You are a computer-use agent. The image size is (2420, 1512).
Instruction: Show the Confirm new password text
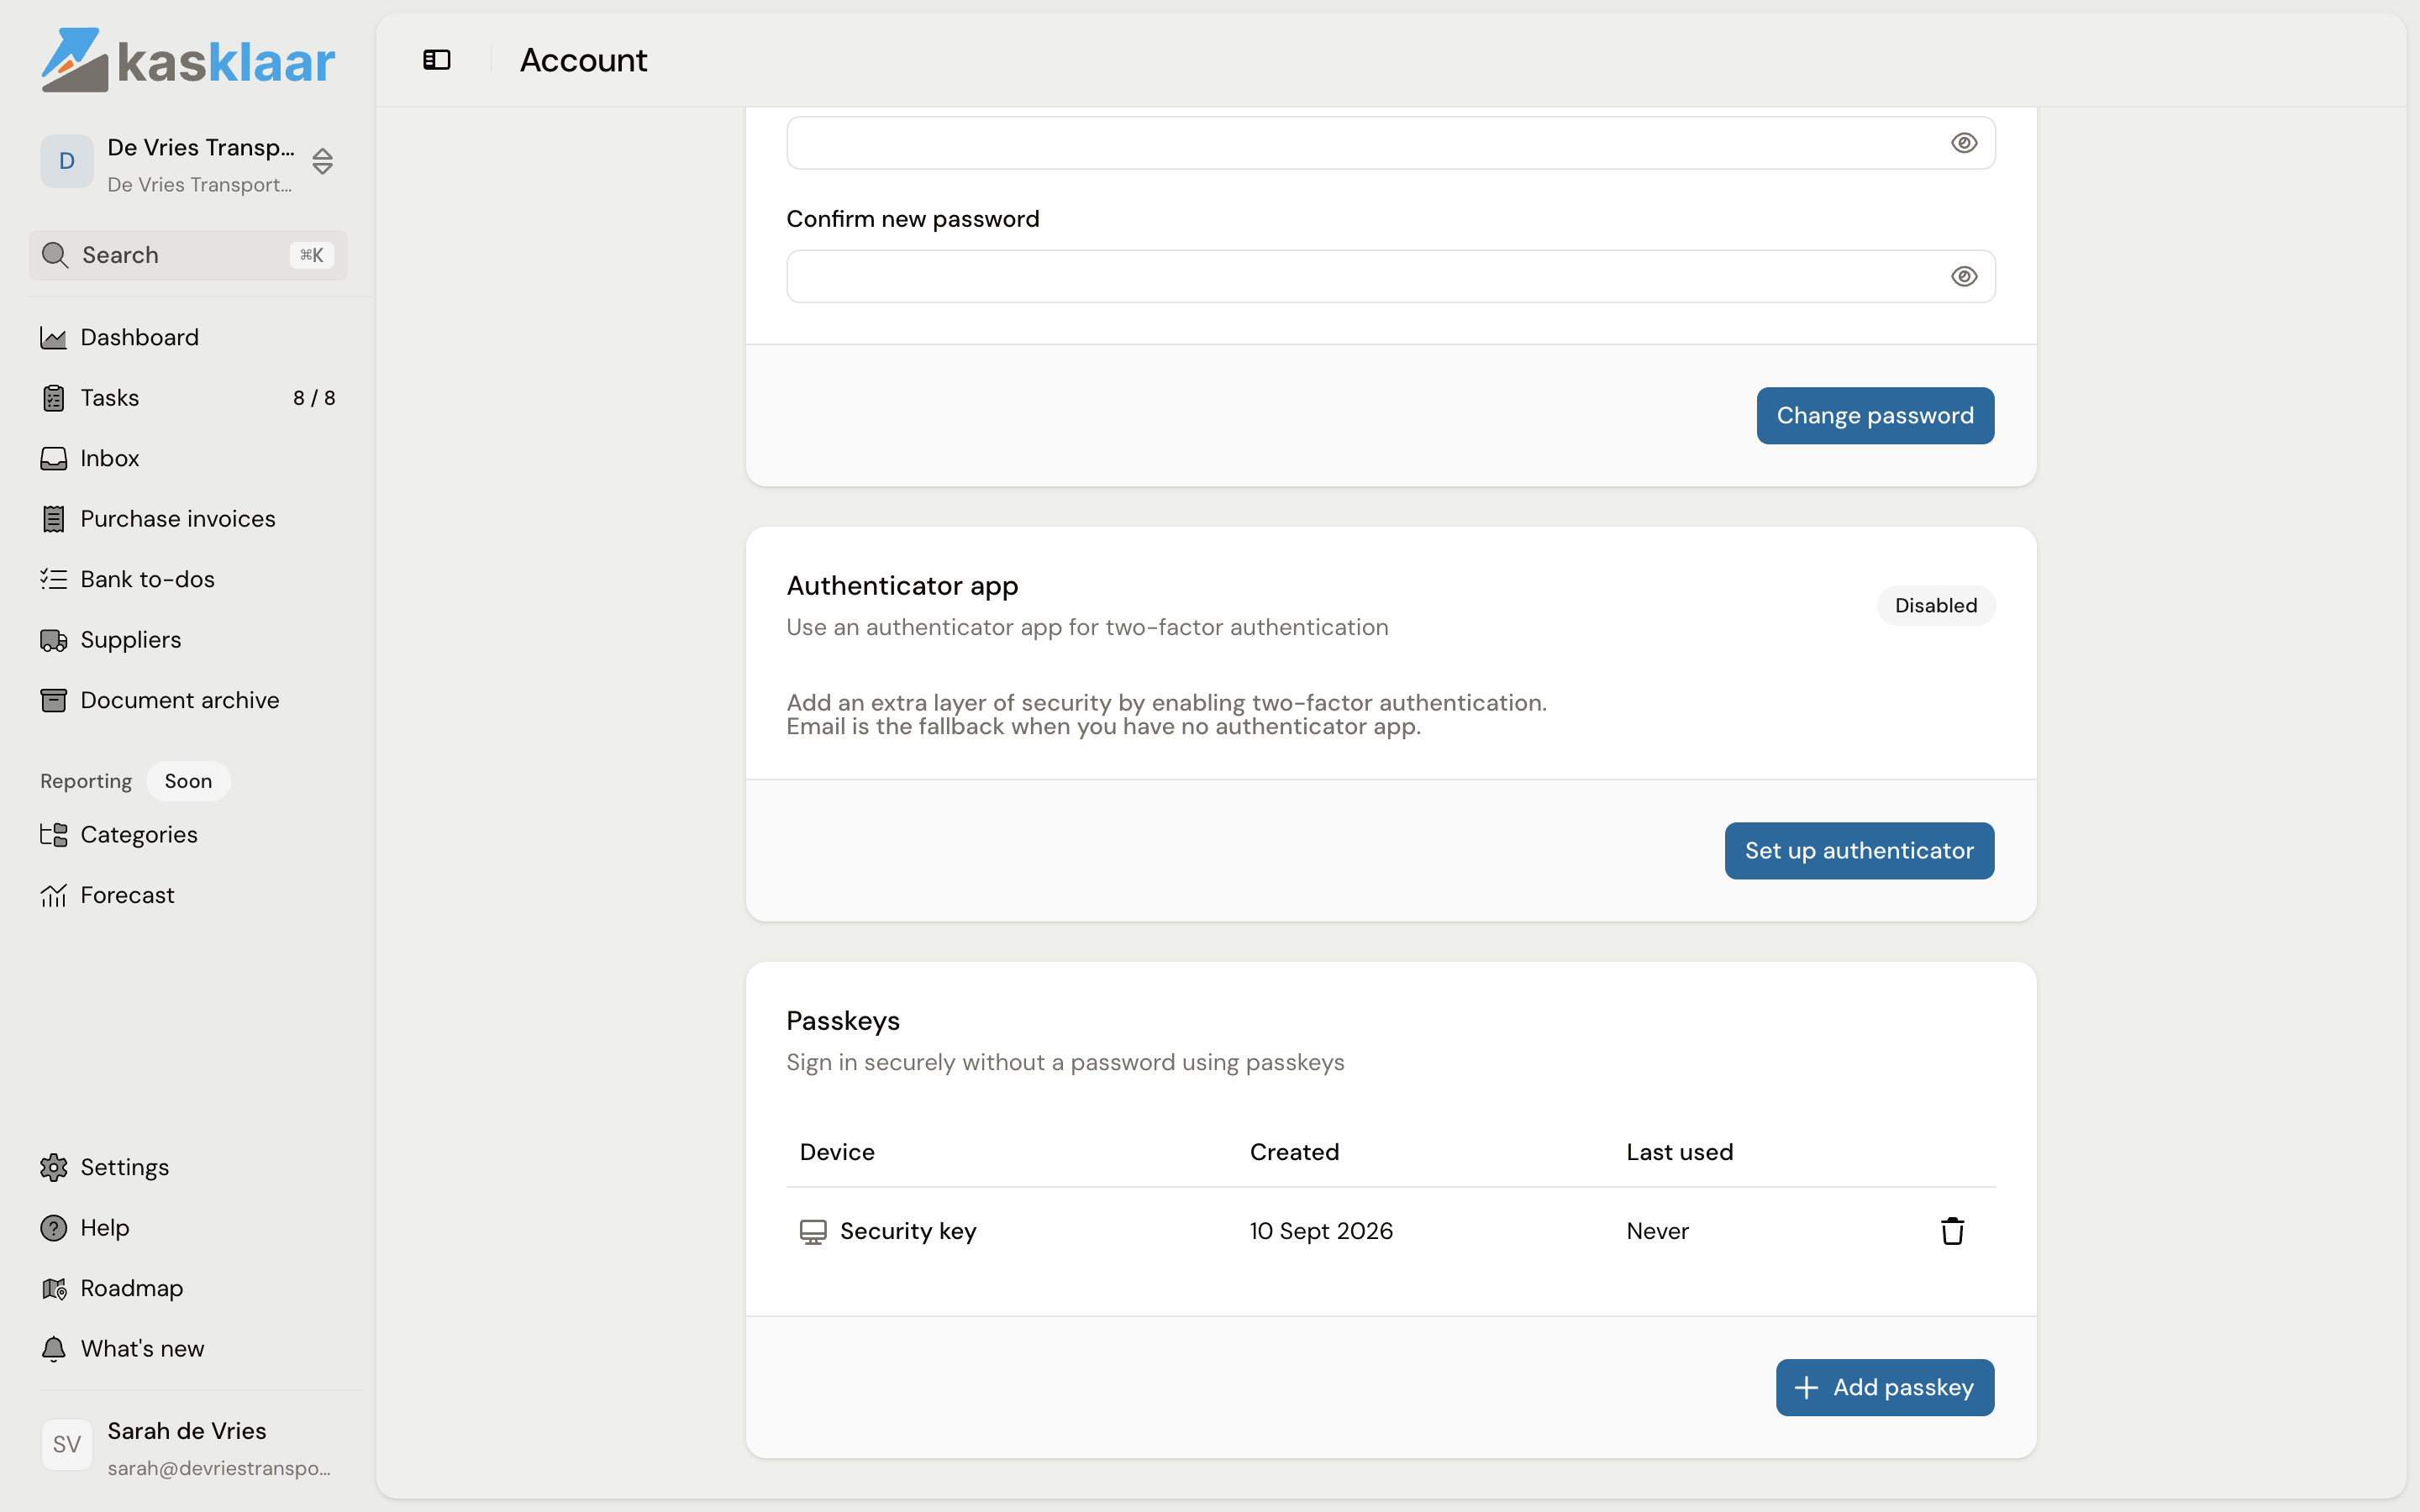click(x=1964, y=277)
